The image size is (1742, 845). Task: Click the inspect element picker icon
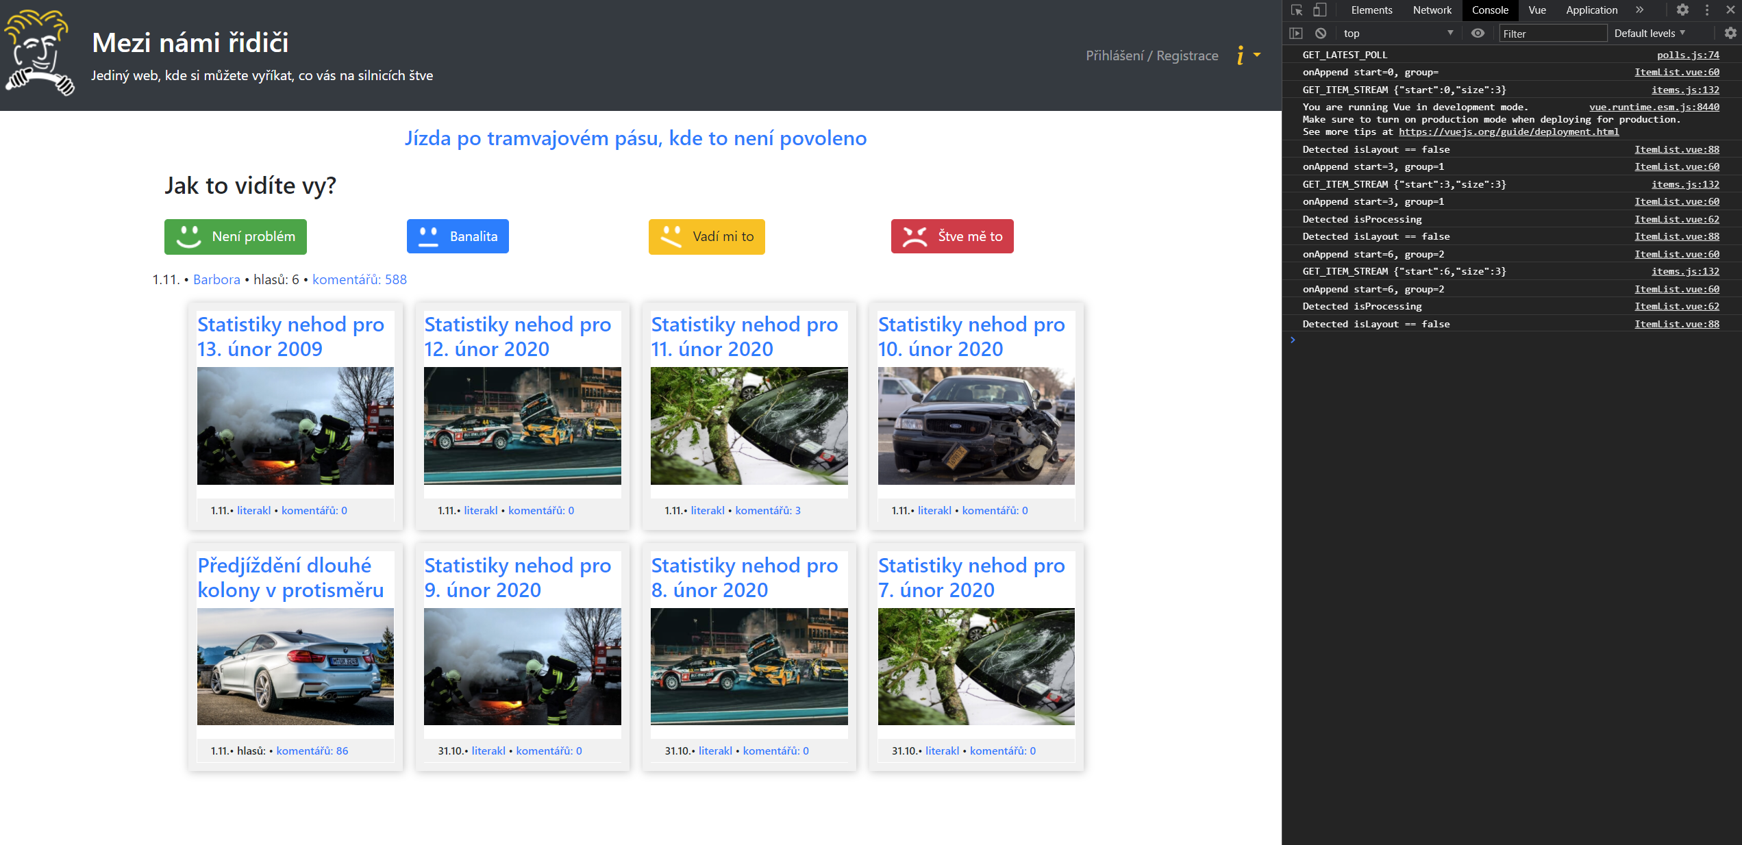pyautogui.click(x=1296, y=10)
